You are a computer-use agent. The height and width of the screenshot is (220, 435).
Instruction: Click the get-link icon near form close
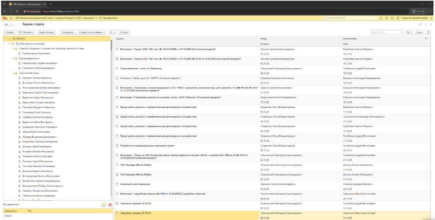point(420,24)
